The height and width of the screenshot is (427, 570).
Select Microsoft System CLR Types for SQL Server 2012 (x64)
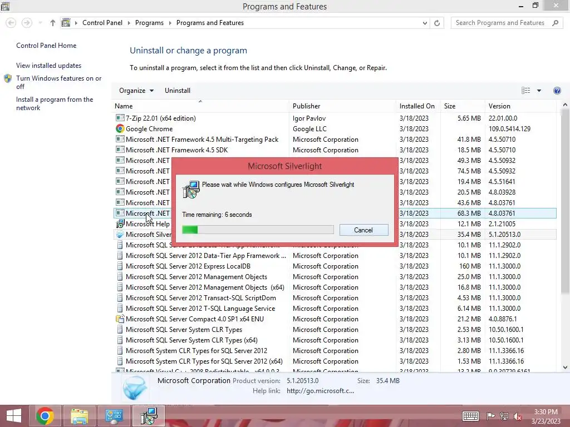[204, 361]
